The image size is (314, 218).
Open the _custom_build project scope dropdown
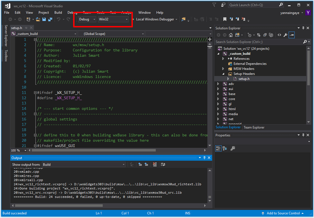pos(44,34)
